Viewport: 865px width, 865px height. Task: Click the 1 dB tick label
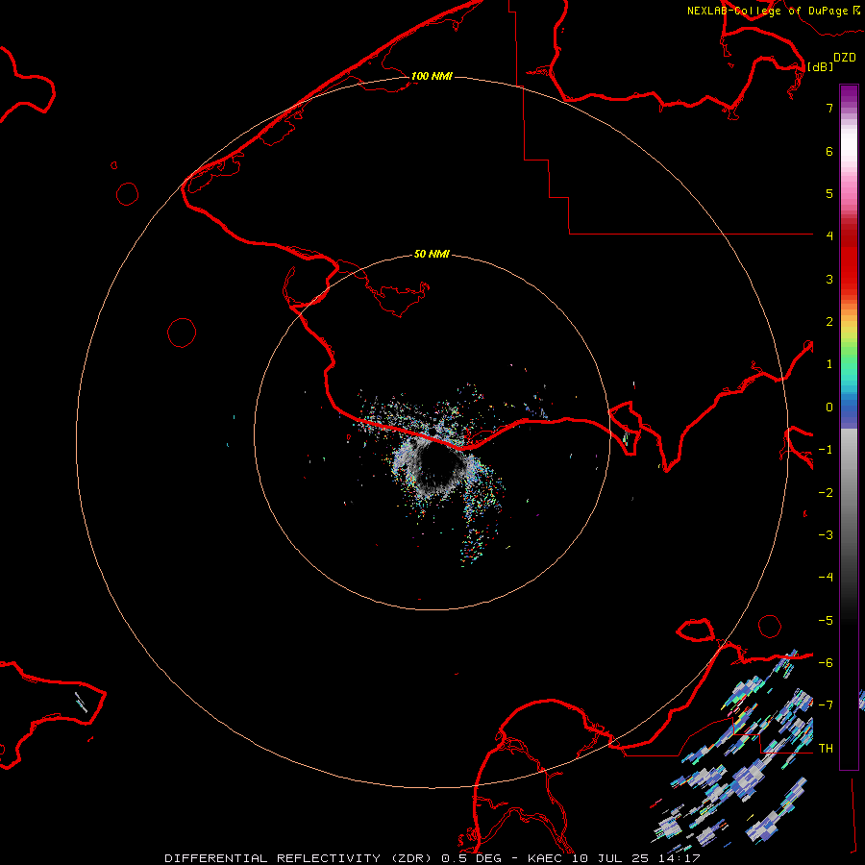pyautogui.click(x=829, y=364)
